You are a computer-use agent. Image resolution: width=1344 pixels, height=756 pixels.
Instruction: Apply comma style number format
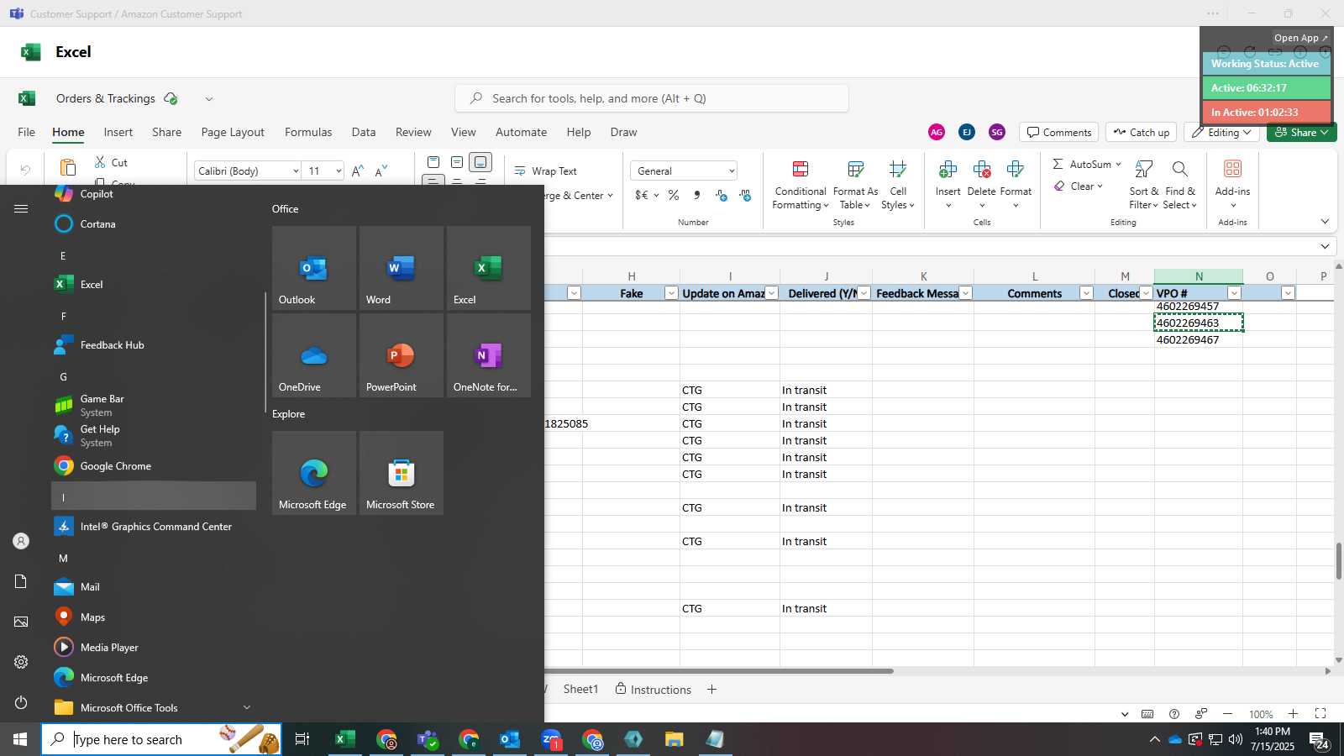697,195
